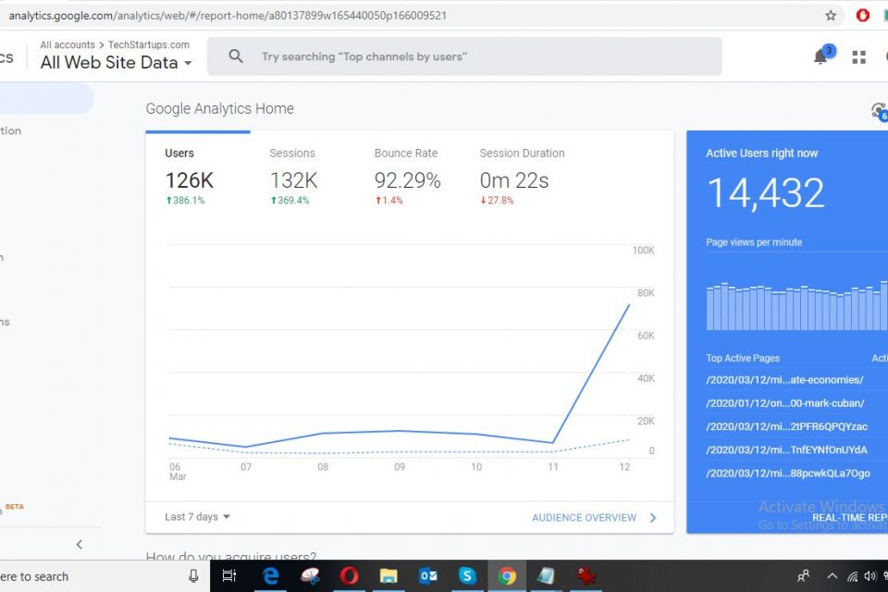Open Skype from the taskbar

pos(467,575)
